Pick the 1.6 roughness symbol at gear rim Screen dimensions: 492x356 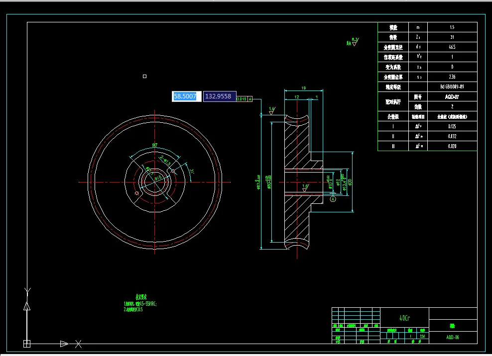272,110
